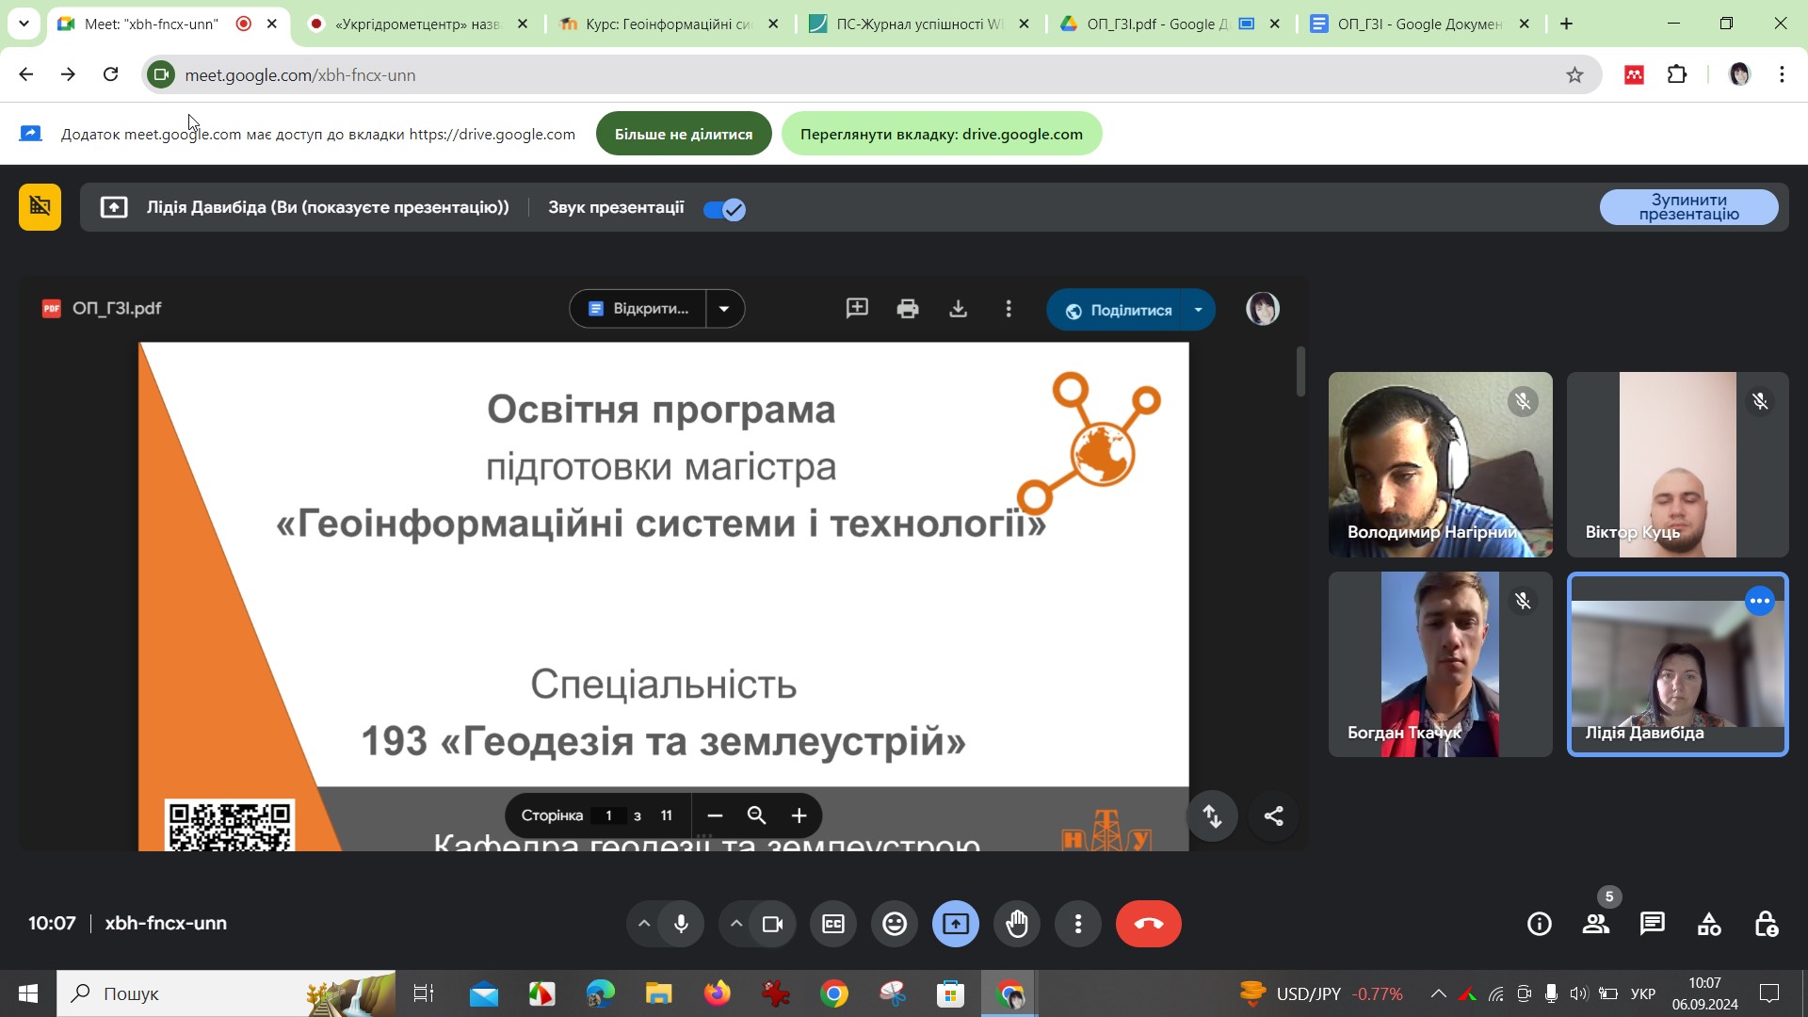The width and height of the screenshot is (1808, 1017).
Task: Click the download icon for ОП_ГЗІ.pdf
Action: click(958, 309)
